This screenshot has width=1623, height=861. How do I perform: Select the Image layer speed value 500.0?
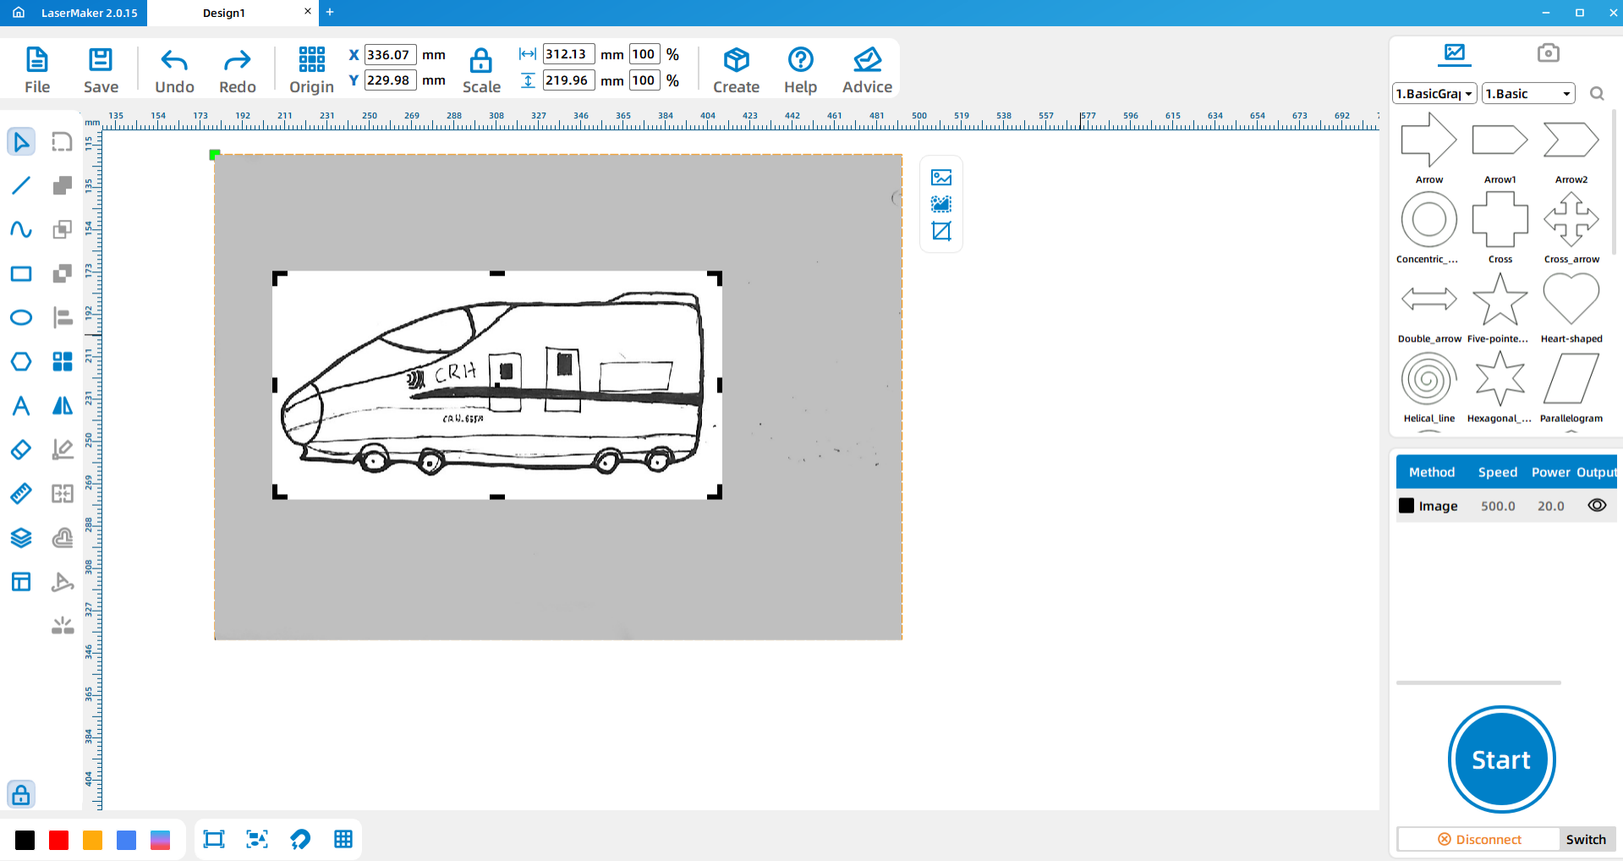1498,506
